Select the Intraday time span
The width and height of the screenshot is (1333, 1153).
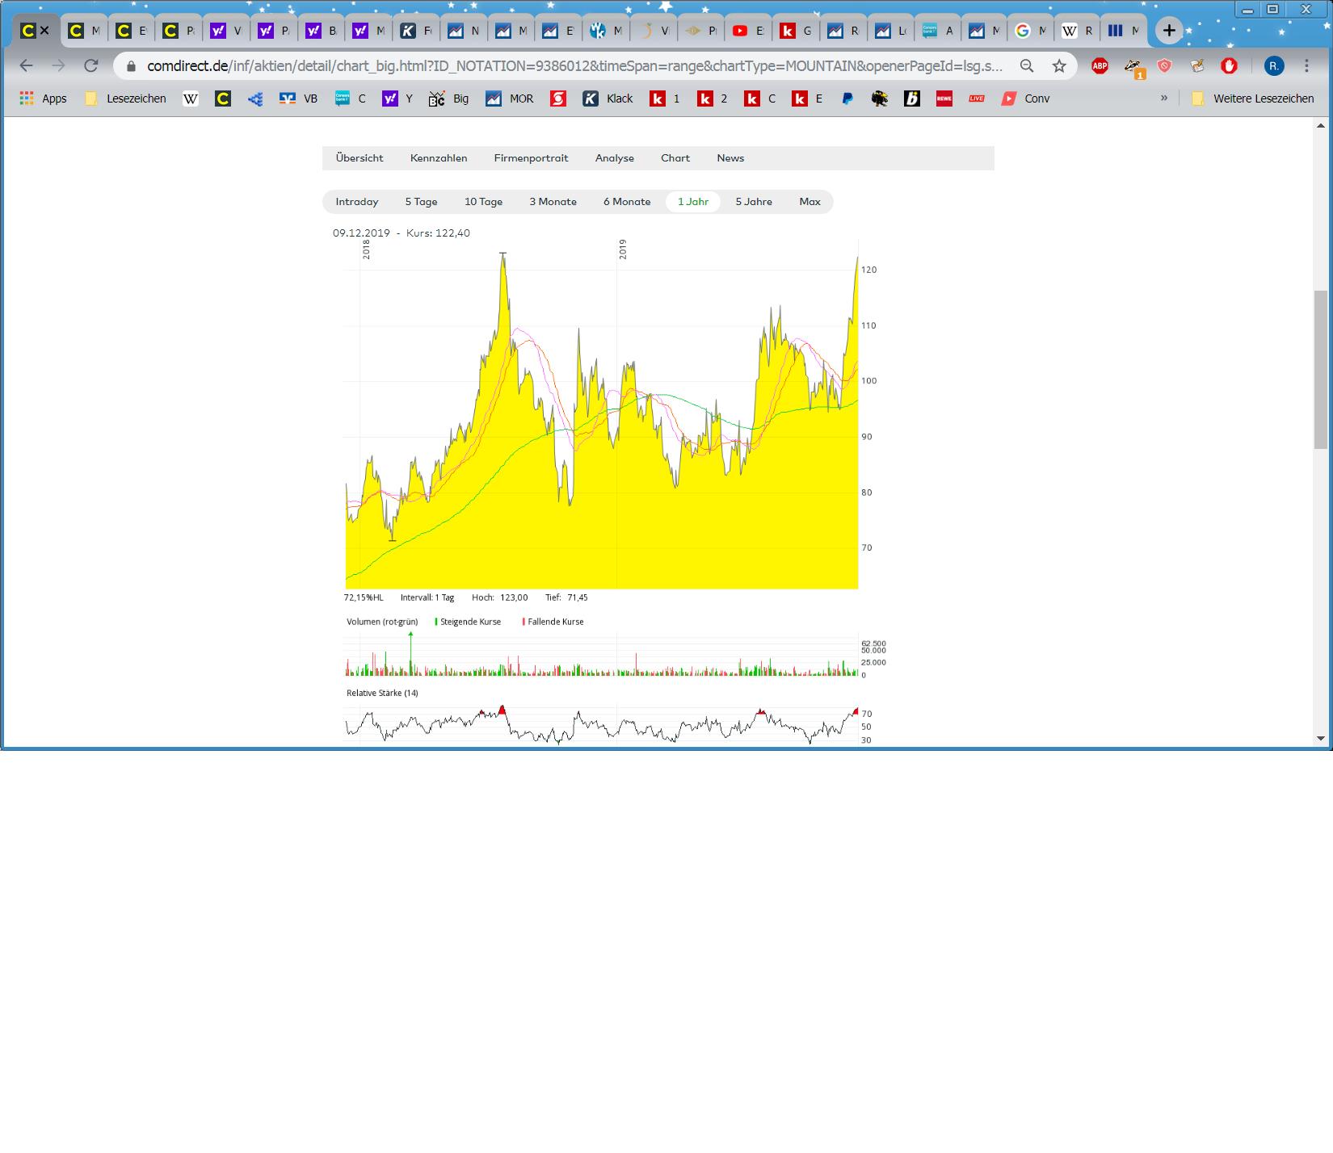point(357,202)
